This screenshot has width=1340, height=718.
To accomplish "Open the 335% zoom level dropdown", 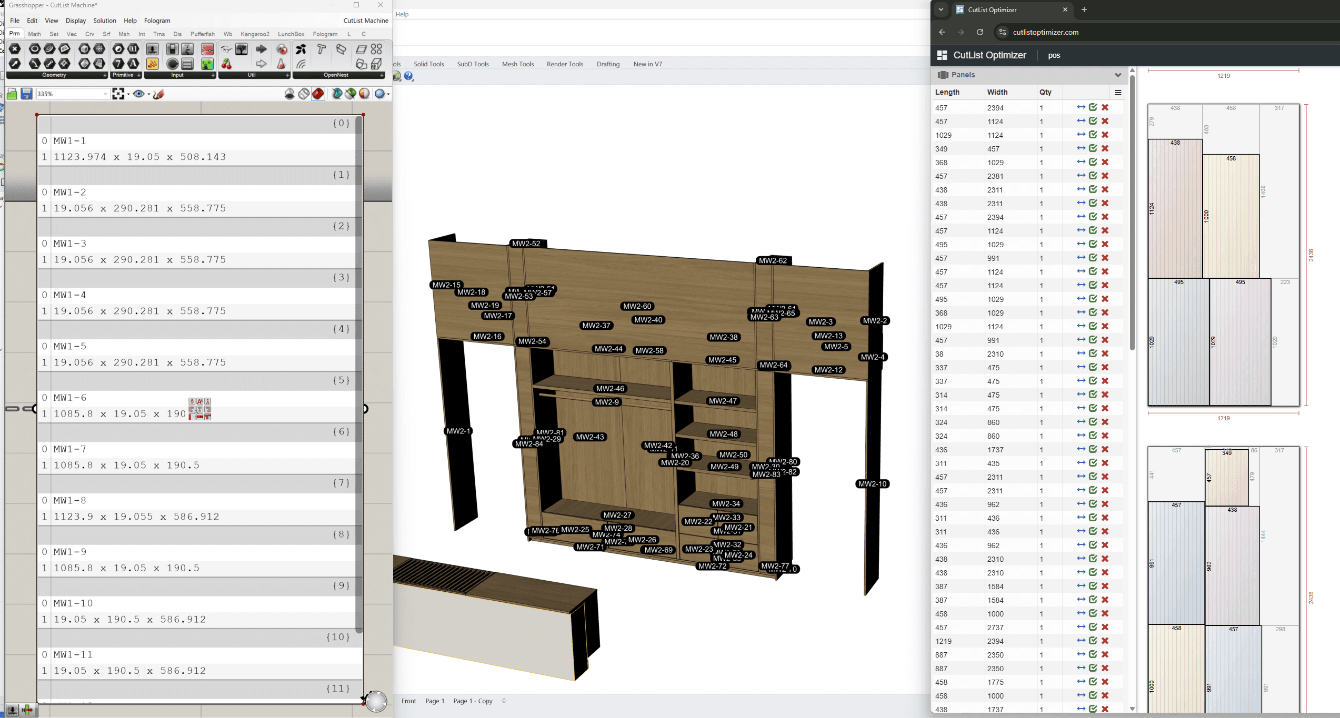I will tap(105, 94).
